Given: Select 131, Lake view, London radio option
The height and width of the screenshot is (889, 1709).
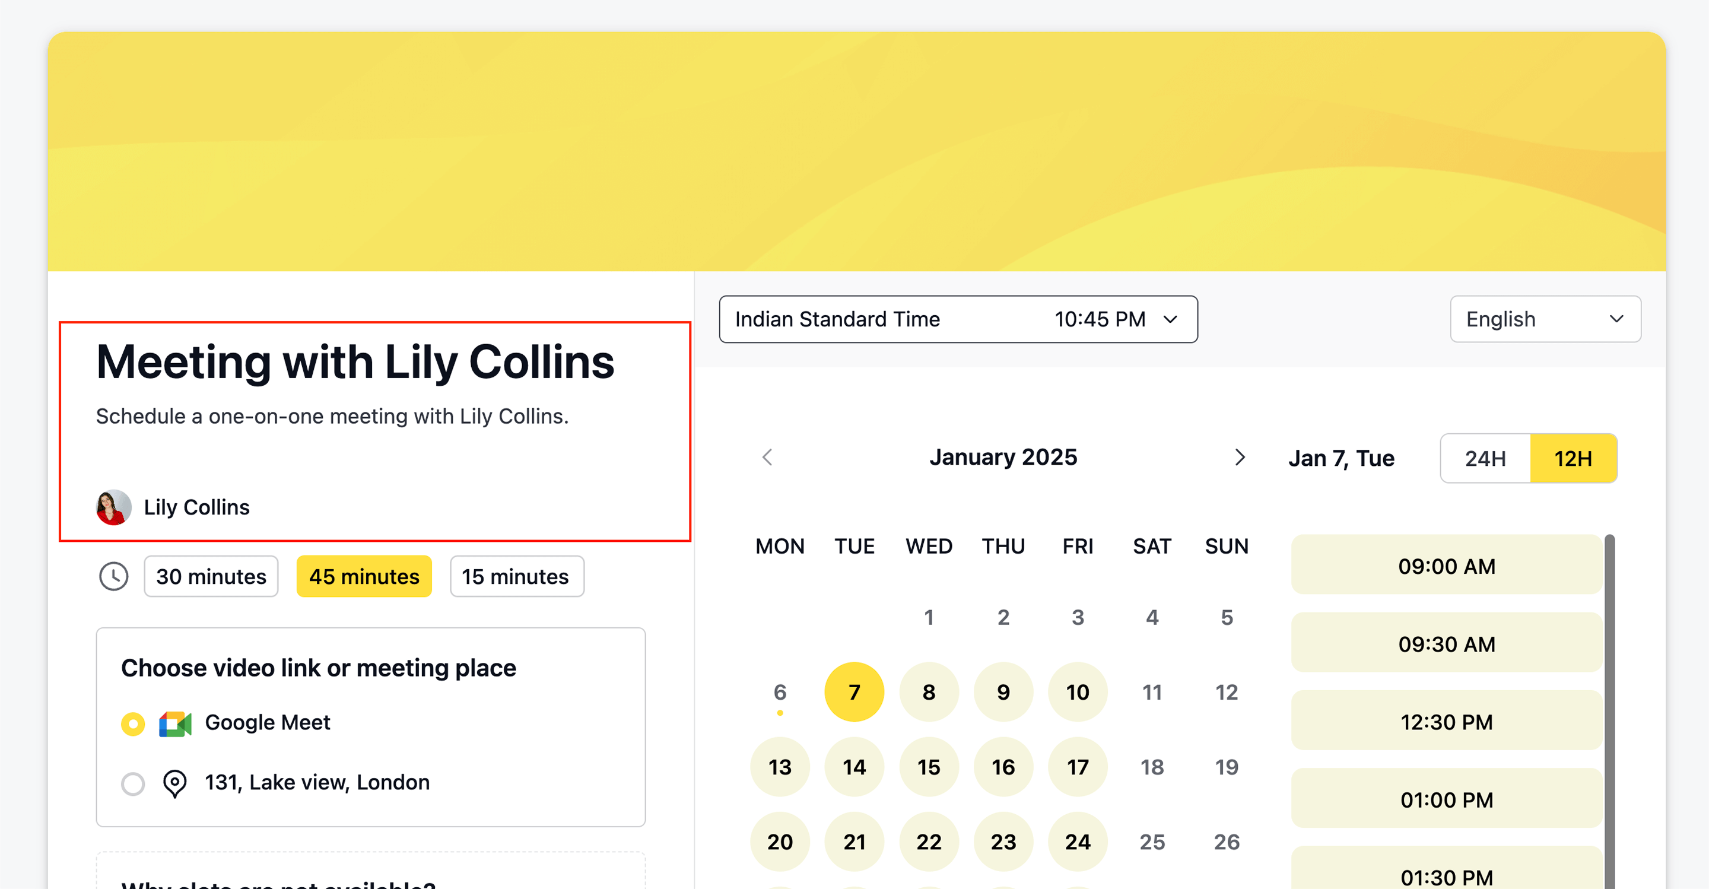Looking at the screenshot, I should pos(133,783).
